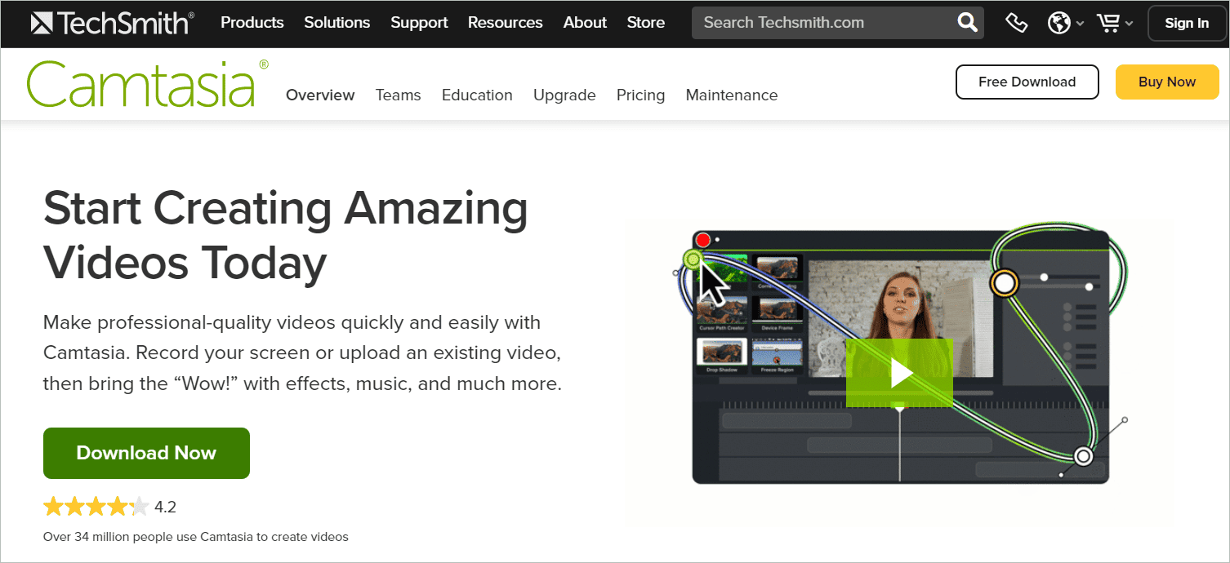Open the Free Download link
1230x563 pixels.
click(1027, 82)
